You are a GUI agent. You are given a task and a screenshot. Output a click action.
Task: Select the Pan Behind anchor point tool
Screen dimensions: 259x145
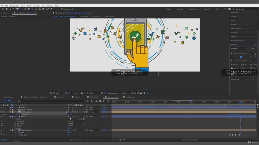tap(21, 9)
